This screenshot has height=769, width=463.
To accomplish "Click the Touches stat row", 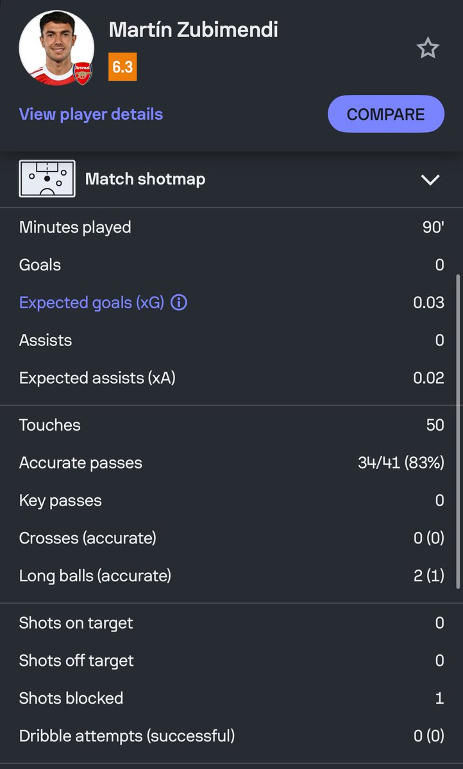I will pos(231,425).
